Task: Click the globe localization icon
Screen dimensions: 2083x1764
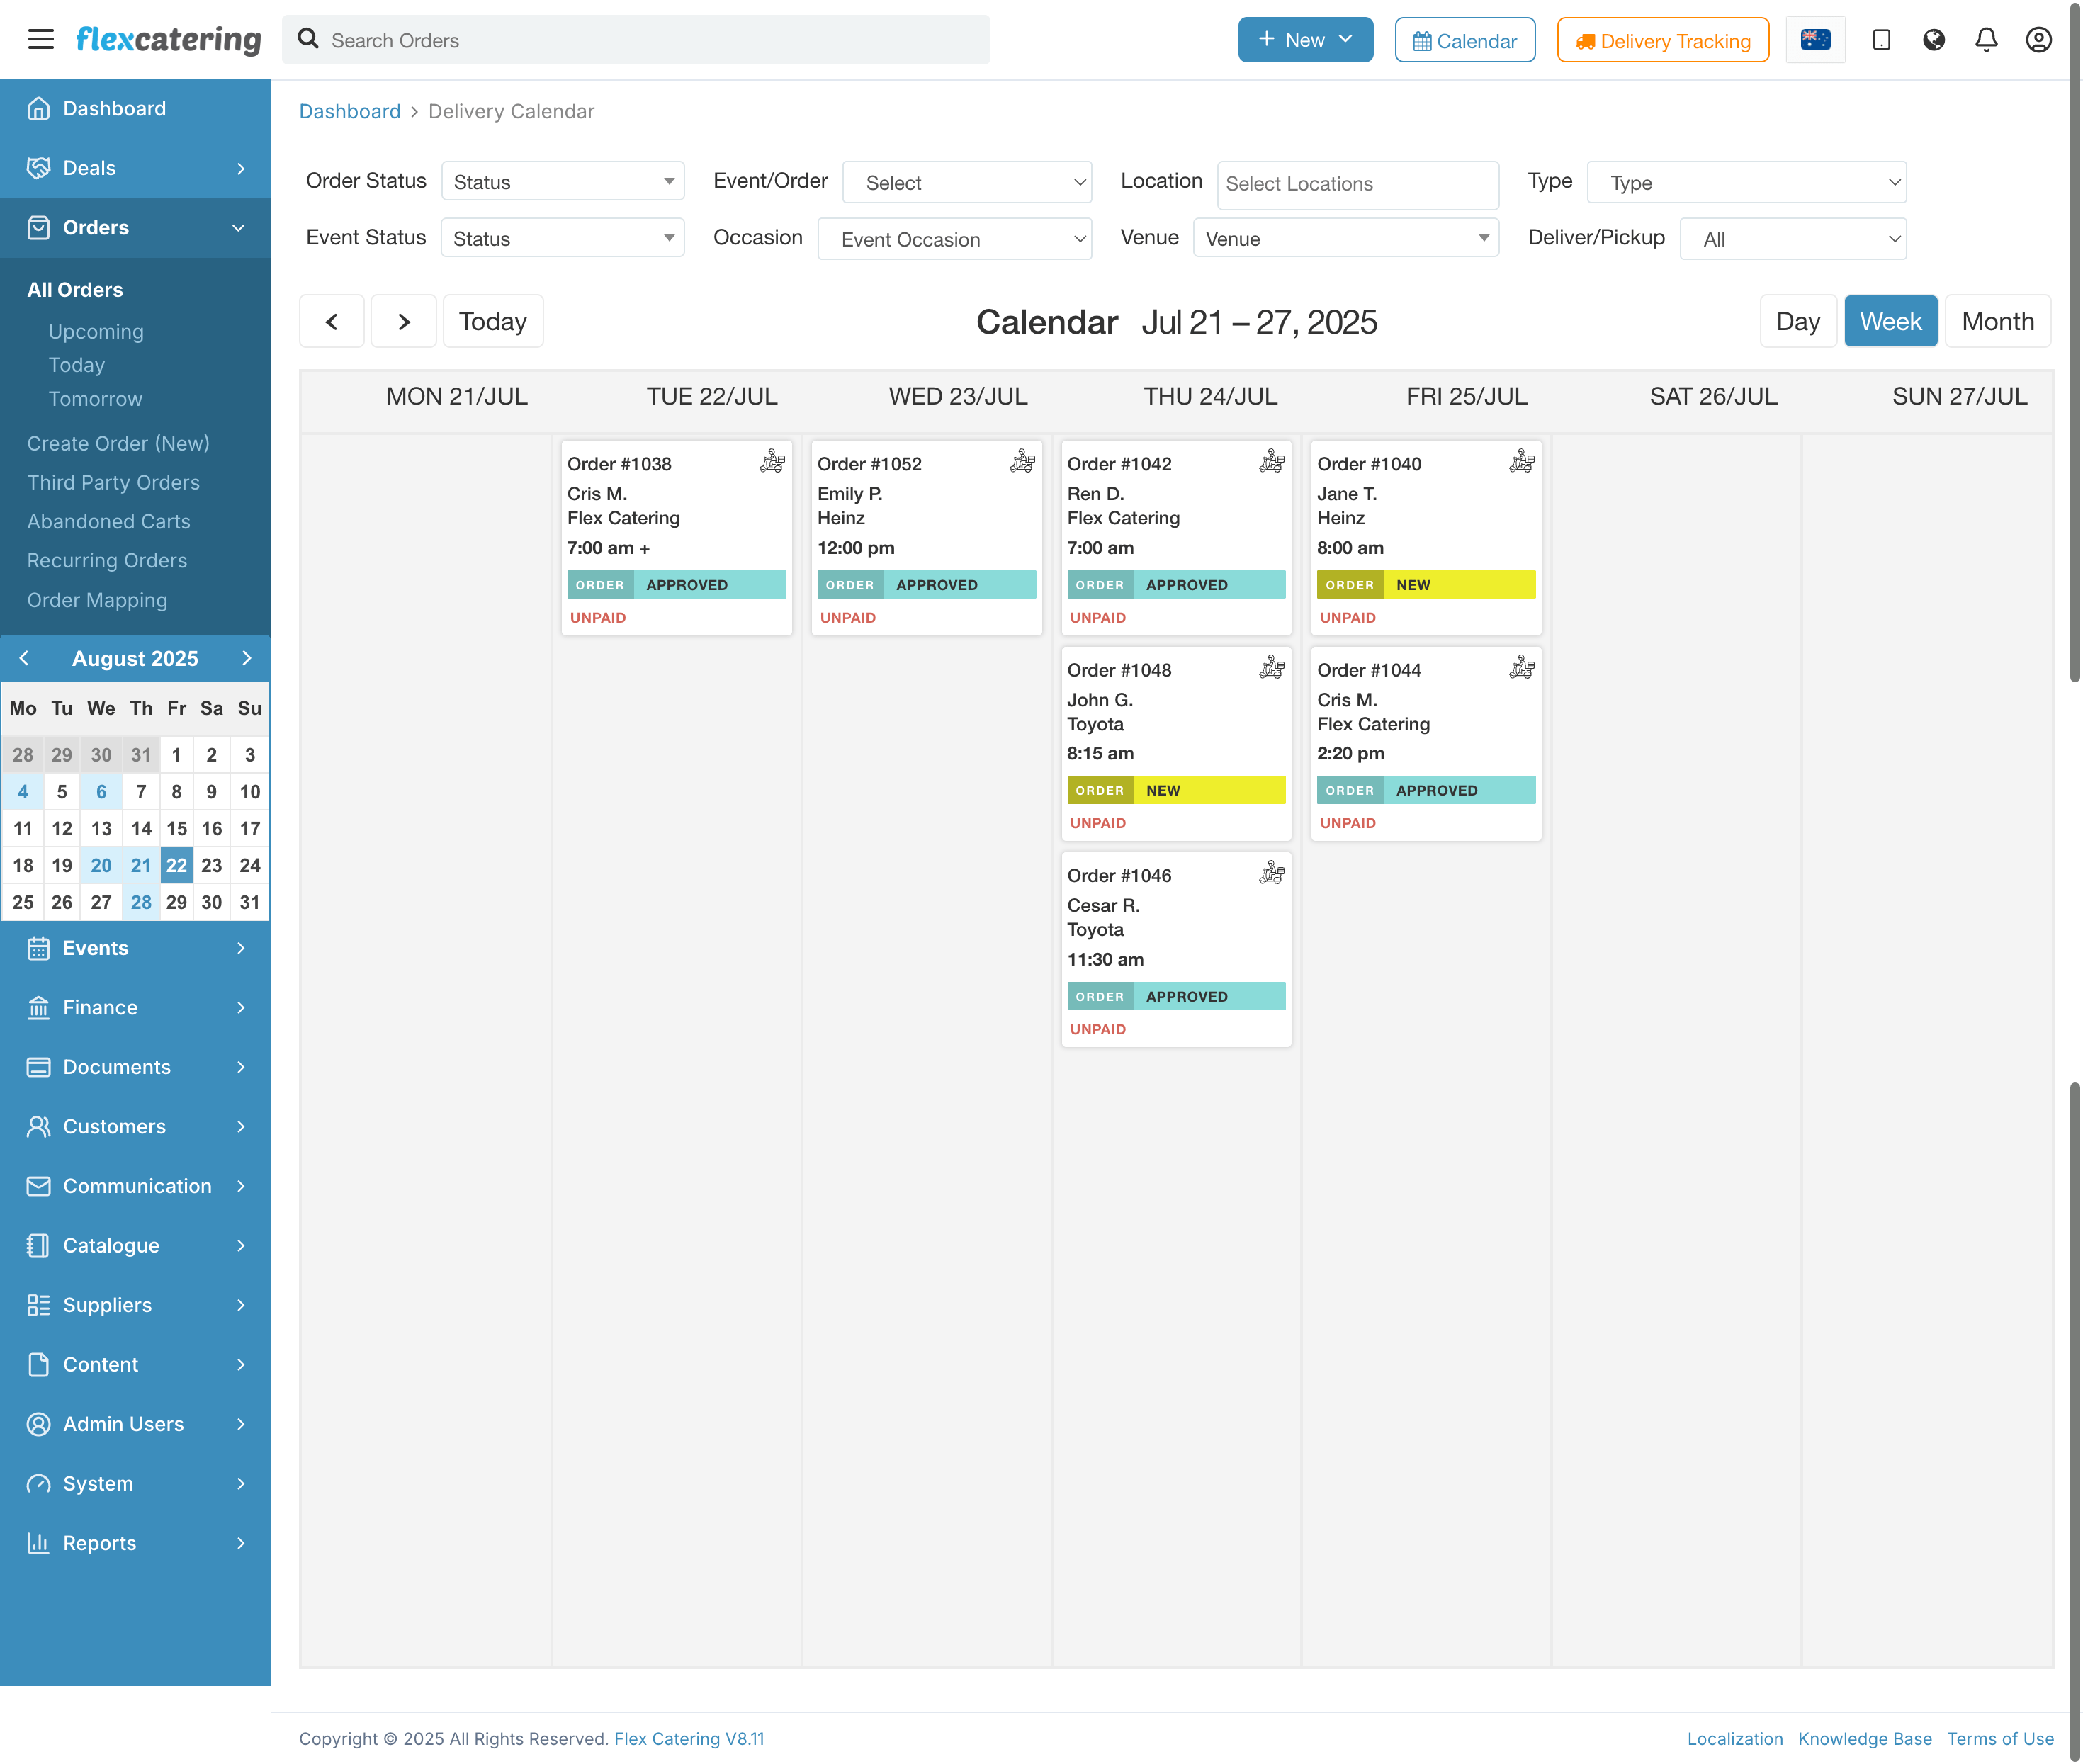Action: click(x=1934, y=40)
